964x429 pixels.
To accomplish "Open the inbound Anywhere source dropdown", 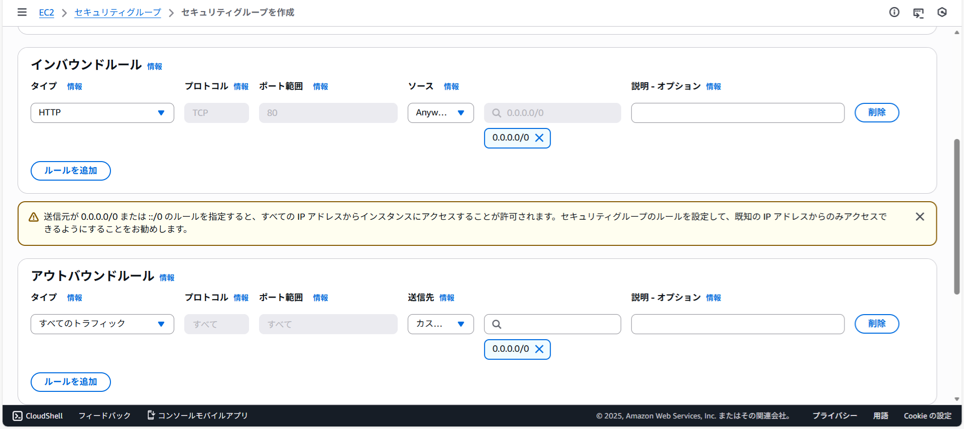I will (440, 113).
